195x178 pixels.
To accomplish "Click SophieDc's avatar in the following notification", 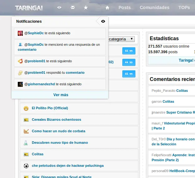I will coord(20,33).
